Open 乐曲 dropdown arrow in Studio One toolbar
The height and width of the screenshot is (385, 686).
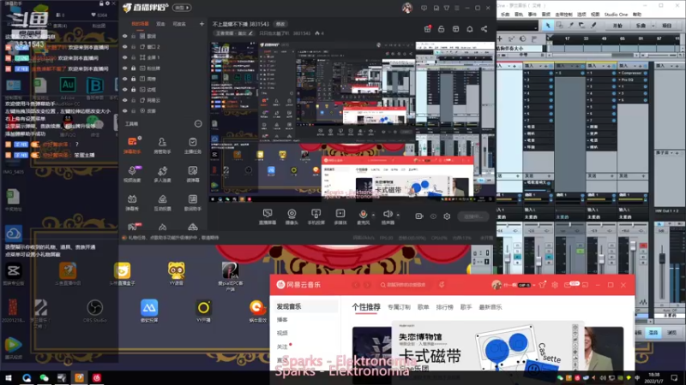pos(653,26)
